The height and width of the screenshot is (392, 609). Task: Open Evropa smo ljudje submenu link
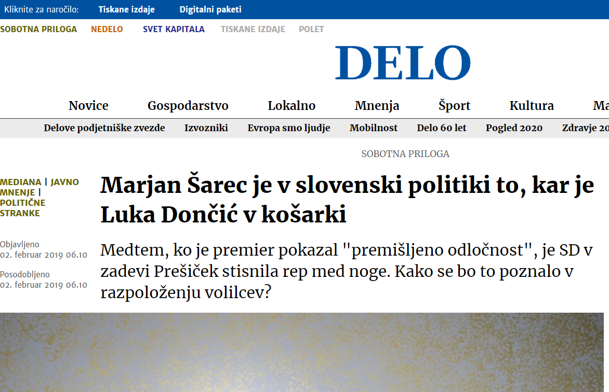pyautogui.click(x=289, y=128)
